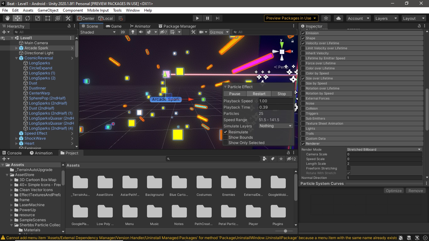
Task: Check the Show Bounds option
Action: pyautogui.click(x=225, y=137)
